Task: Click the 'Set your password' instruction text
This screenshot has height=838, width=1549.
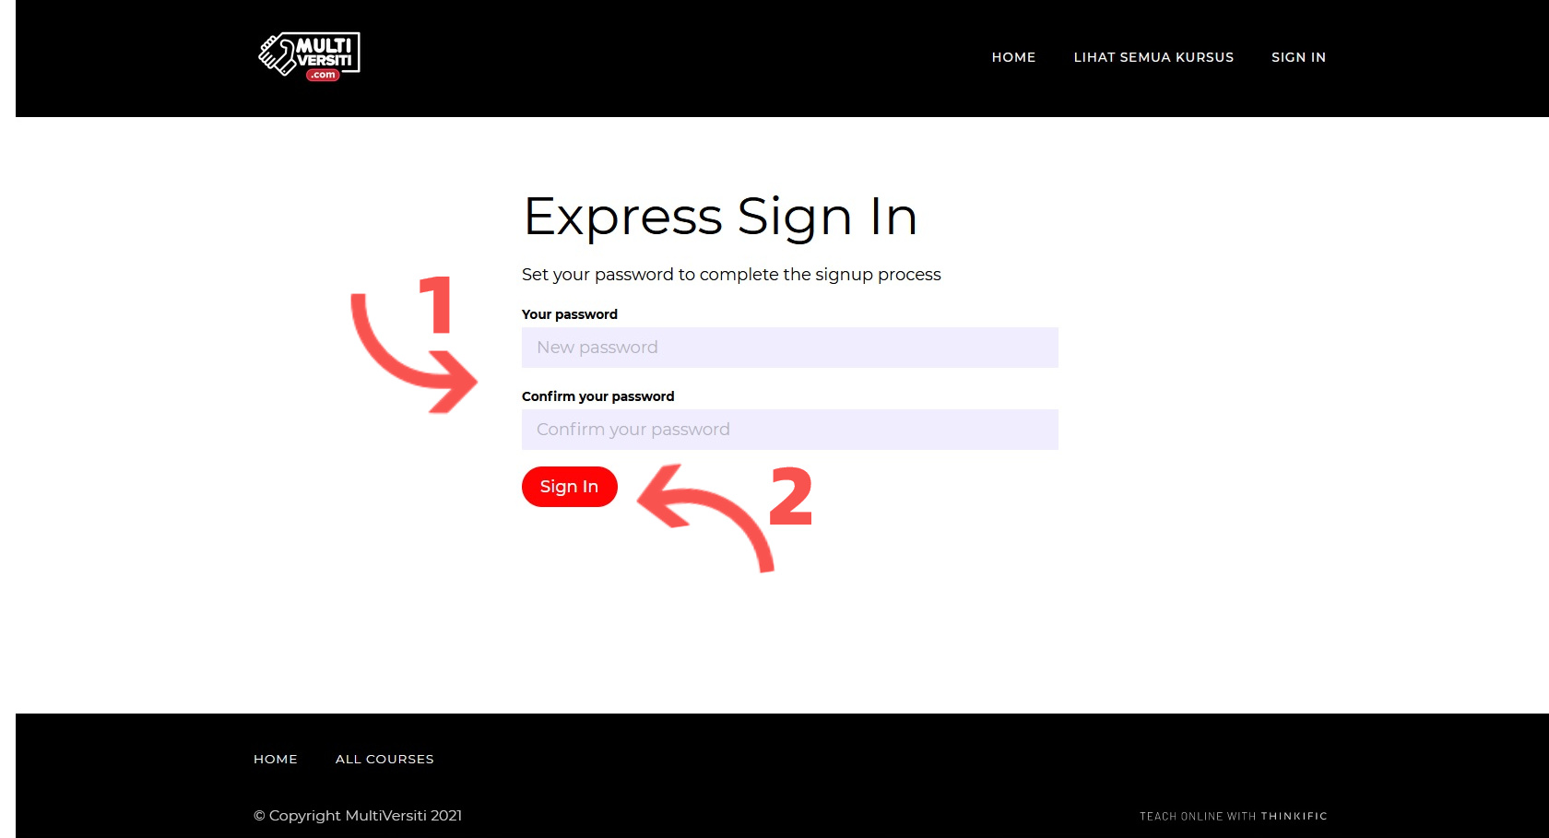Action: pos(731,275)
